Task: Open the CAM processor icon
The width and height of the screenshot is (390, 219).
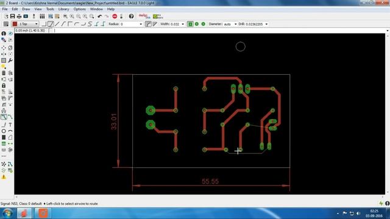Action: pyautogui.click(x=26, y=16)
